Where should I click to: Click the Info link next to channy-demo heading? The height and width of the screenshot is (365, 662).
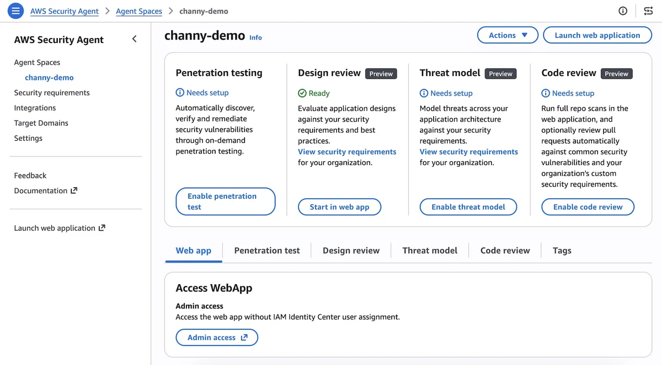255,37
